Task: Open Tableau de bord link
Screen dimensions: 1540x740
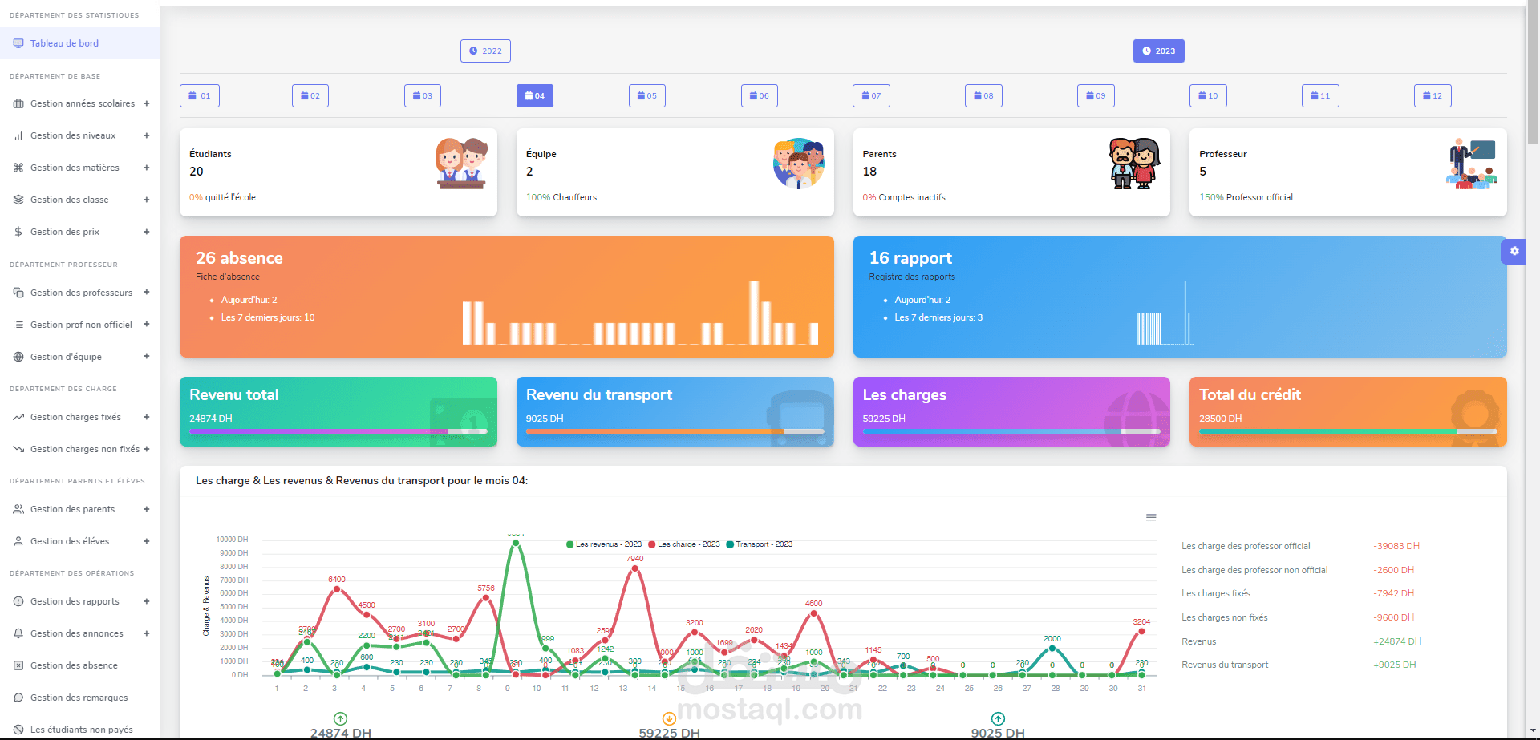Action: pyautogui.click(x=80, y=43)
